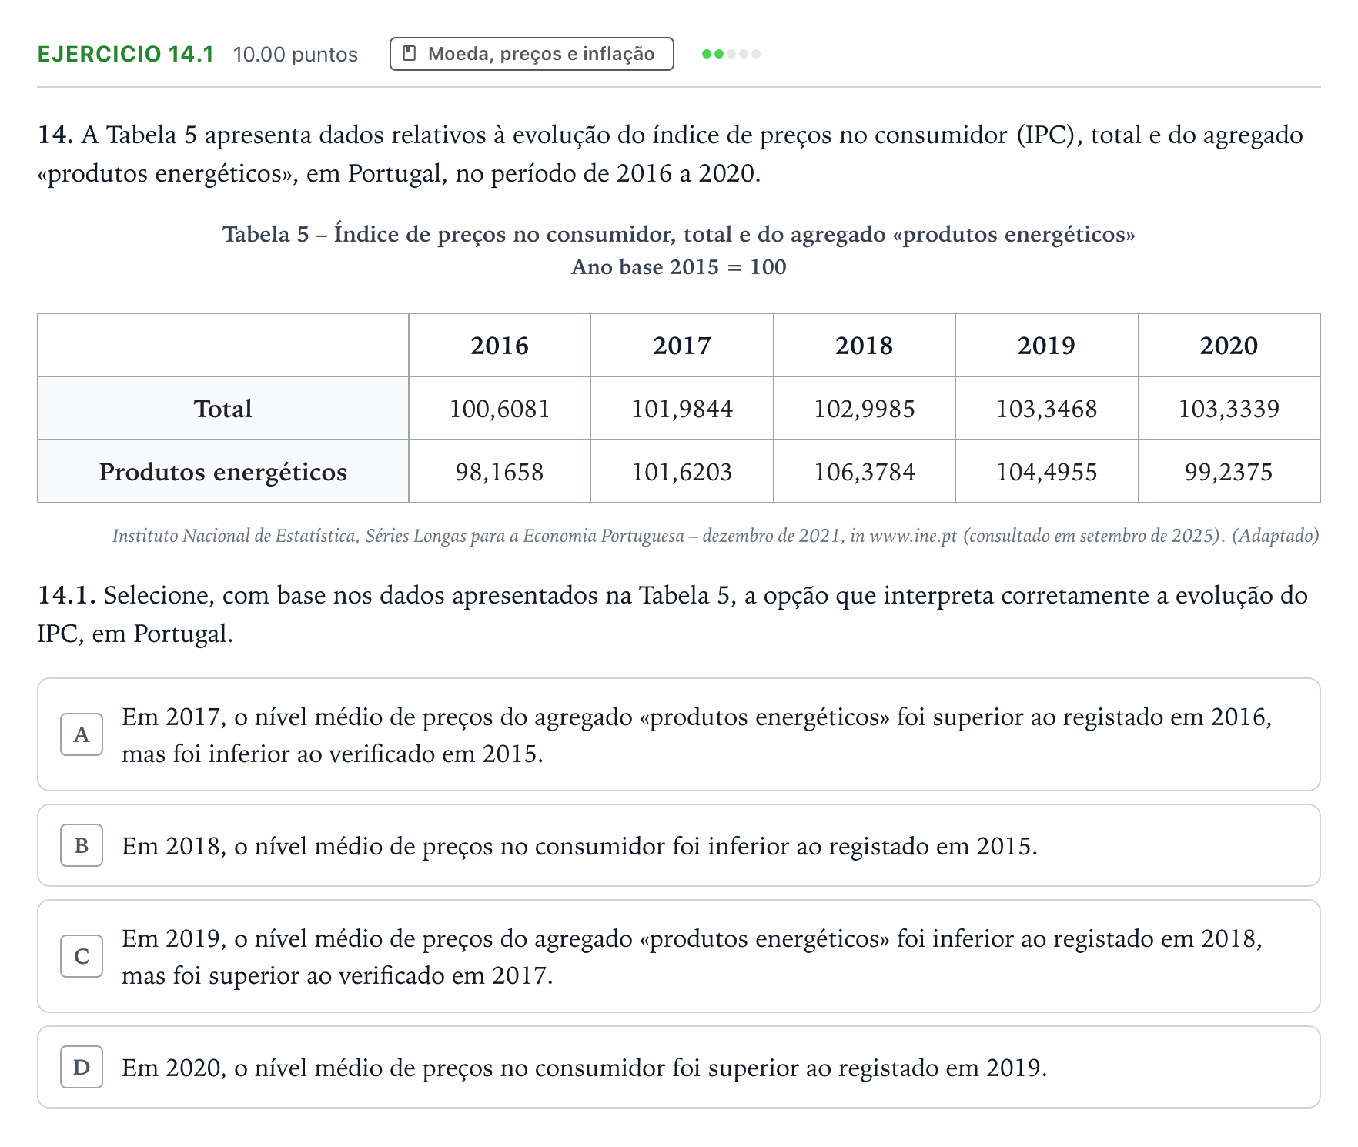Click the 2016 column header
The width and height of the screenshot is (1358, 1147).
click(500, 346)
